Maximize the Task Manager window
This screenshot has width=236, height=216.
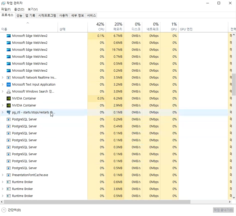coord(219,3)
